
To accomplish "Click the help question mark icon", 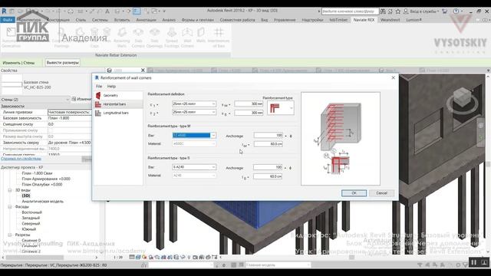I will pyautogui.click(x=456, y=11).
